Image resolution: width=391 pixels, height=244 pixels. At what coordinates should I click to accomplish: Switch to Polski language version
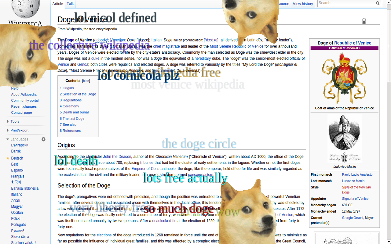16,218
